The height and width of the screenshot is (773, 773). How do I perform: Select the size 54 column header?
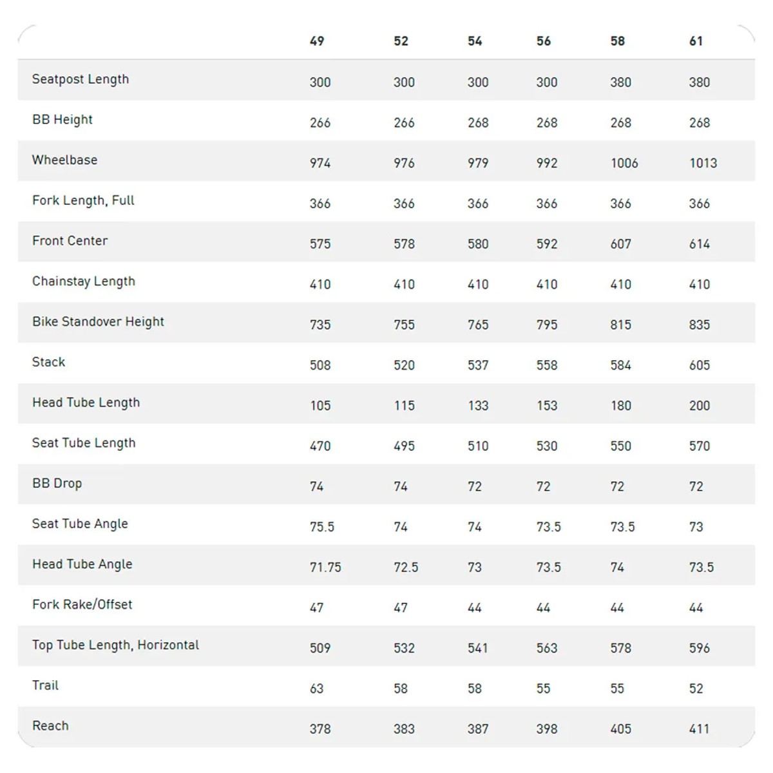click(475, 41)
